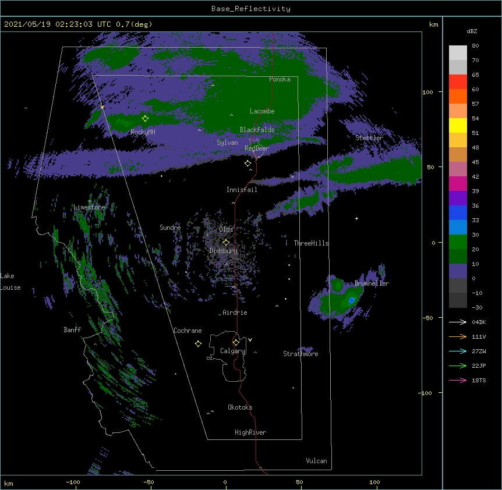Click the Innisfail city label
The image size is (502, 490).
[242, 190]
